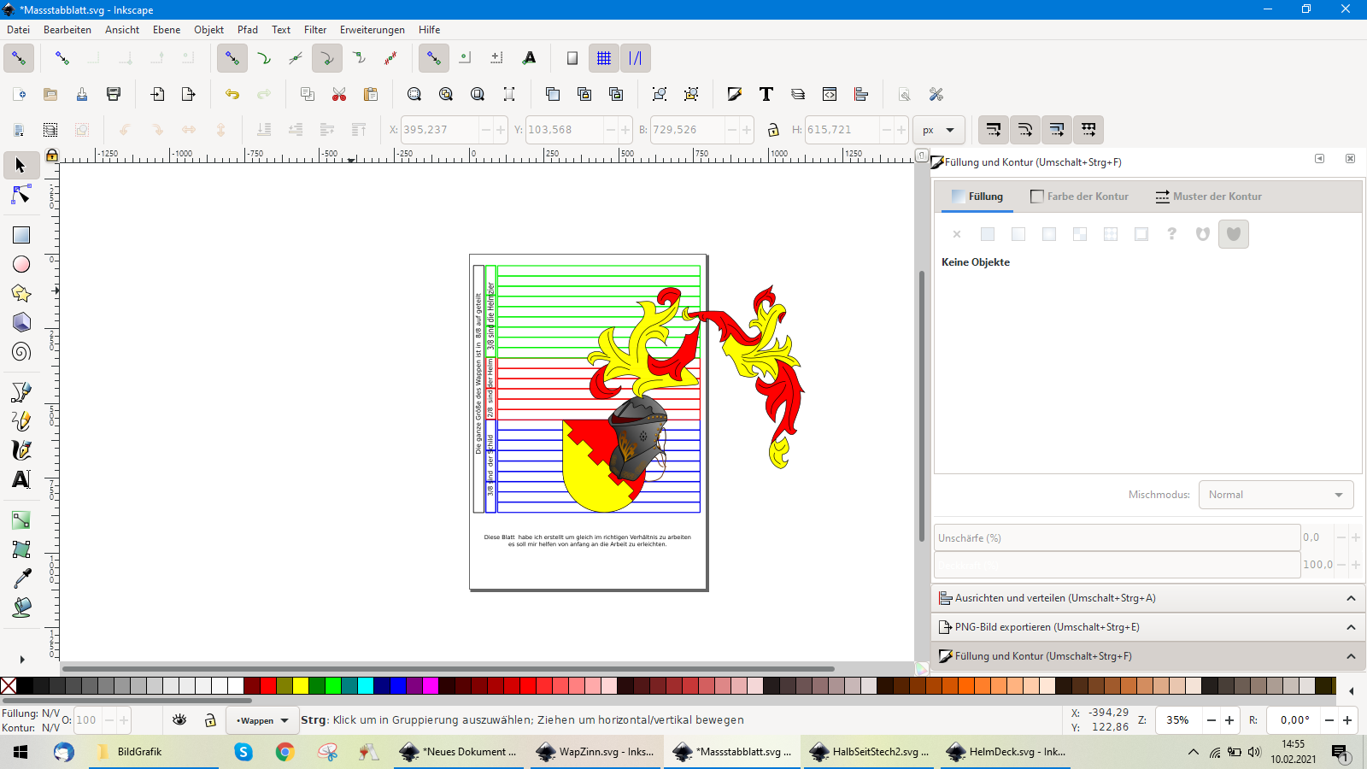1367x769 pixels.
Task: Select the spiral tool
Action: 21,352
